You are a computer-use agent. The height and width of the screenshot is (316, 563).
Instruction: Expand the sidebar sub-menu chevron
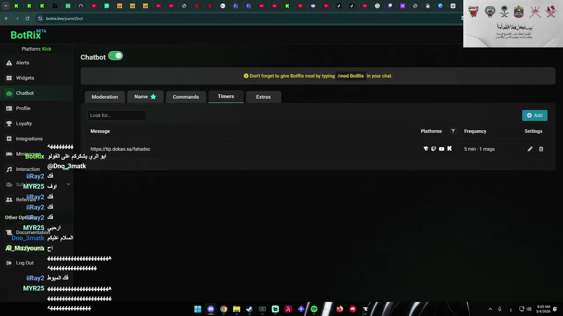pos(68,185)
